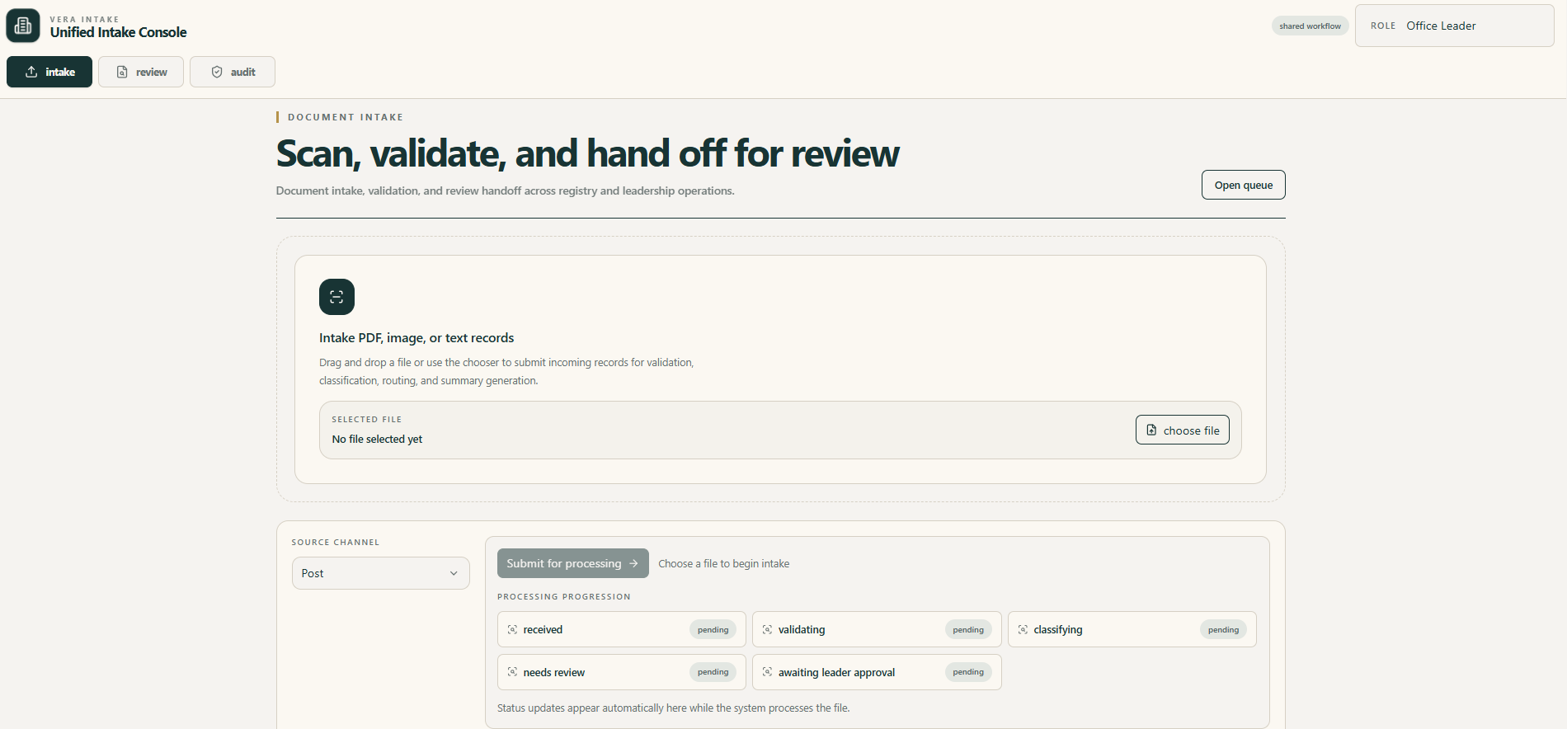The image size is (1567, 729).
Task: Click the awaiting leader approval step icon
Action: click(767, 672)
